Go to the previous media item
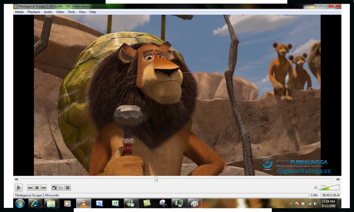This screenshot has height=212, width=354. click(x=30, y=188)
